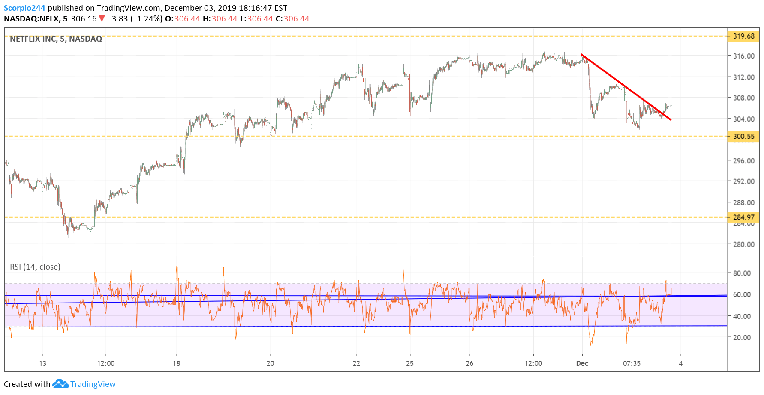Click the 280.00 price axis value
Viewport: 764px width, 395px height.
coord(744,244)
